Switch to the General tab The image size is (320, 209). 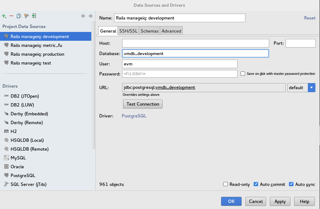point(108,31)
